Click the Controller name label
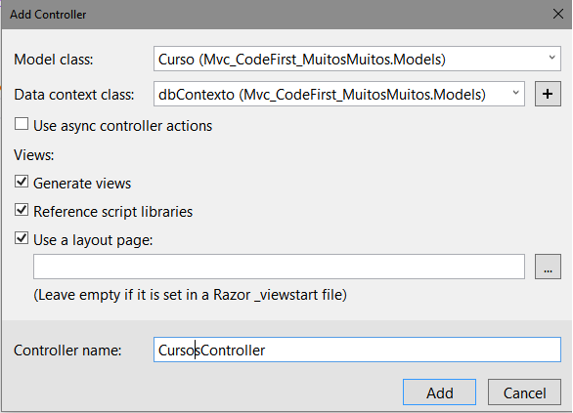Image resolution: width=573 pixels, height=413 pixels. [x=67, y=351]
